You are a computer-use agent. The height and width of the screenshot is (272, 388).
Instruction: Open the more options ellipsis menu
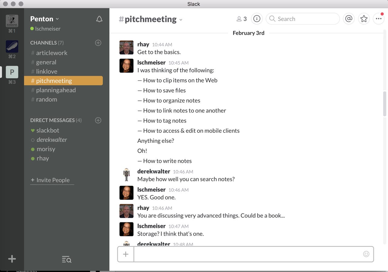379,18
